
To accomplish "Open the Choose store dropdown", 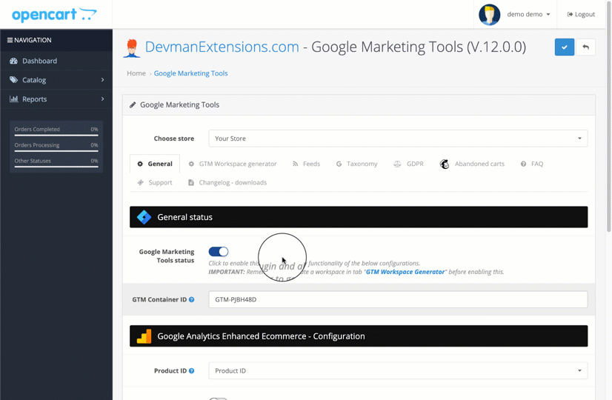I will pos(398,139).
